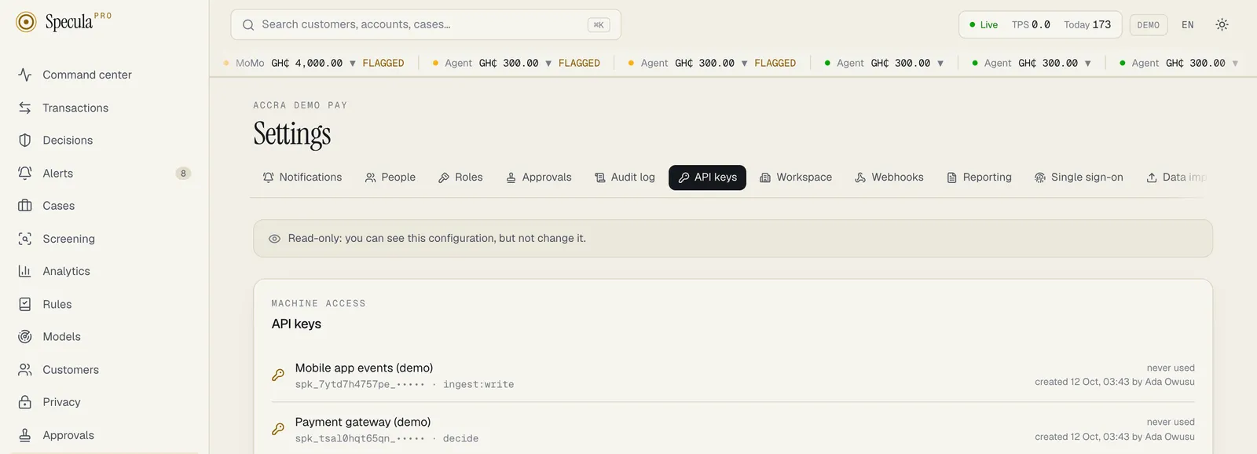Click the ⌘K shortcut badge
The image size is (1257, 454).
click(599, 25)
